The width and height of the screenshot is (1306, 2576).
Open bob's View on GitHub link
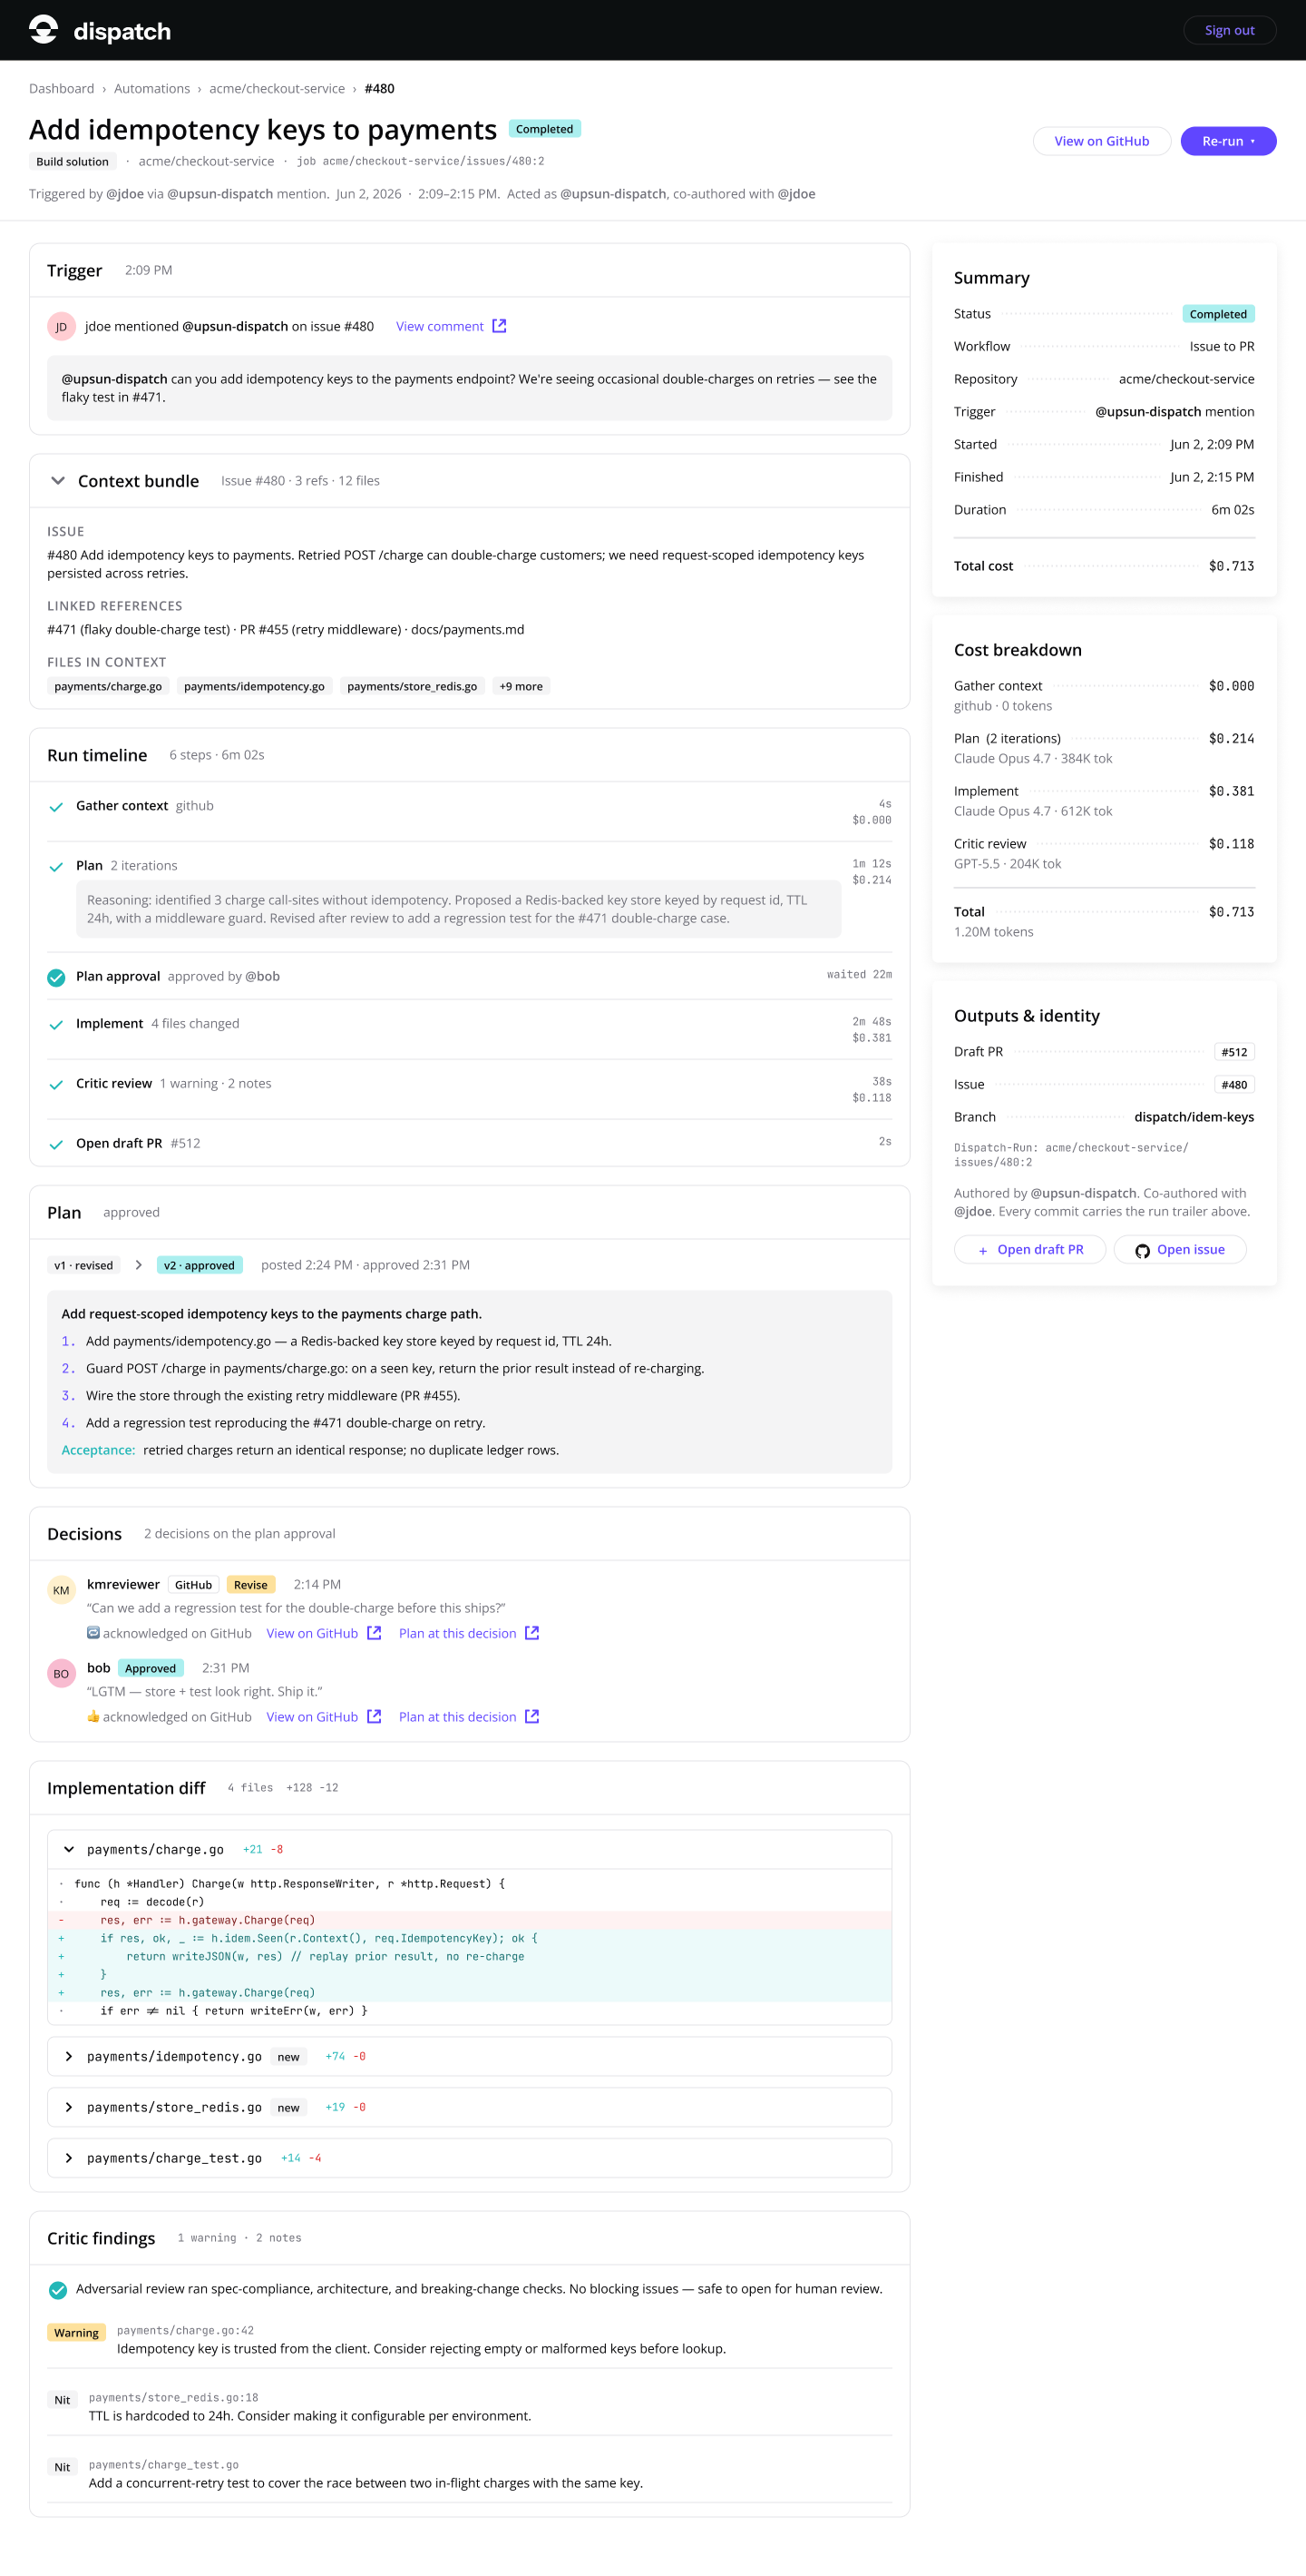(x=312, y=1716)
